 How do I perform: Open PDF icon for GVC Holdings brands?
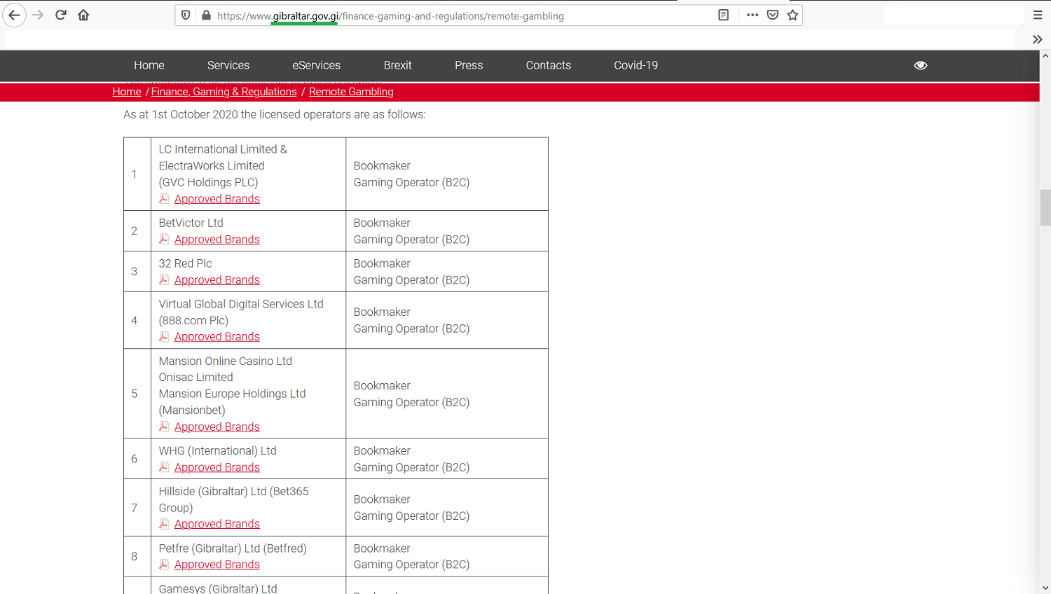click(x=164, y=198)
